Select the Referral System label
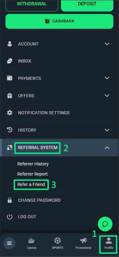Image resolution: width=119 pixels, height=257 pixels. [x=38, y=148]
